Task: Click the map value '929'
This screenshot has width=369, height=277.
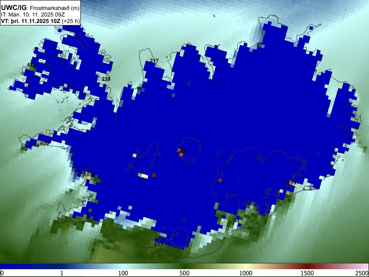Action: [44, 144]
